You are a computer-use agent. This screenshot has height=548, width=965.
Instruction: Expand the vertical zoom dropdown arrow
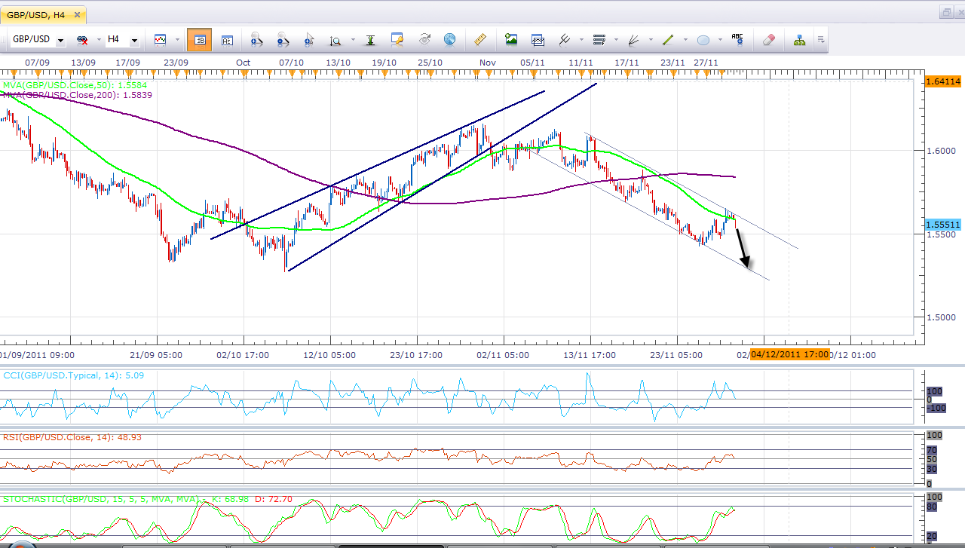353,40
